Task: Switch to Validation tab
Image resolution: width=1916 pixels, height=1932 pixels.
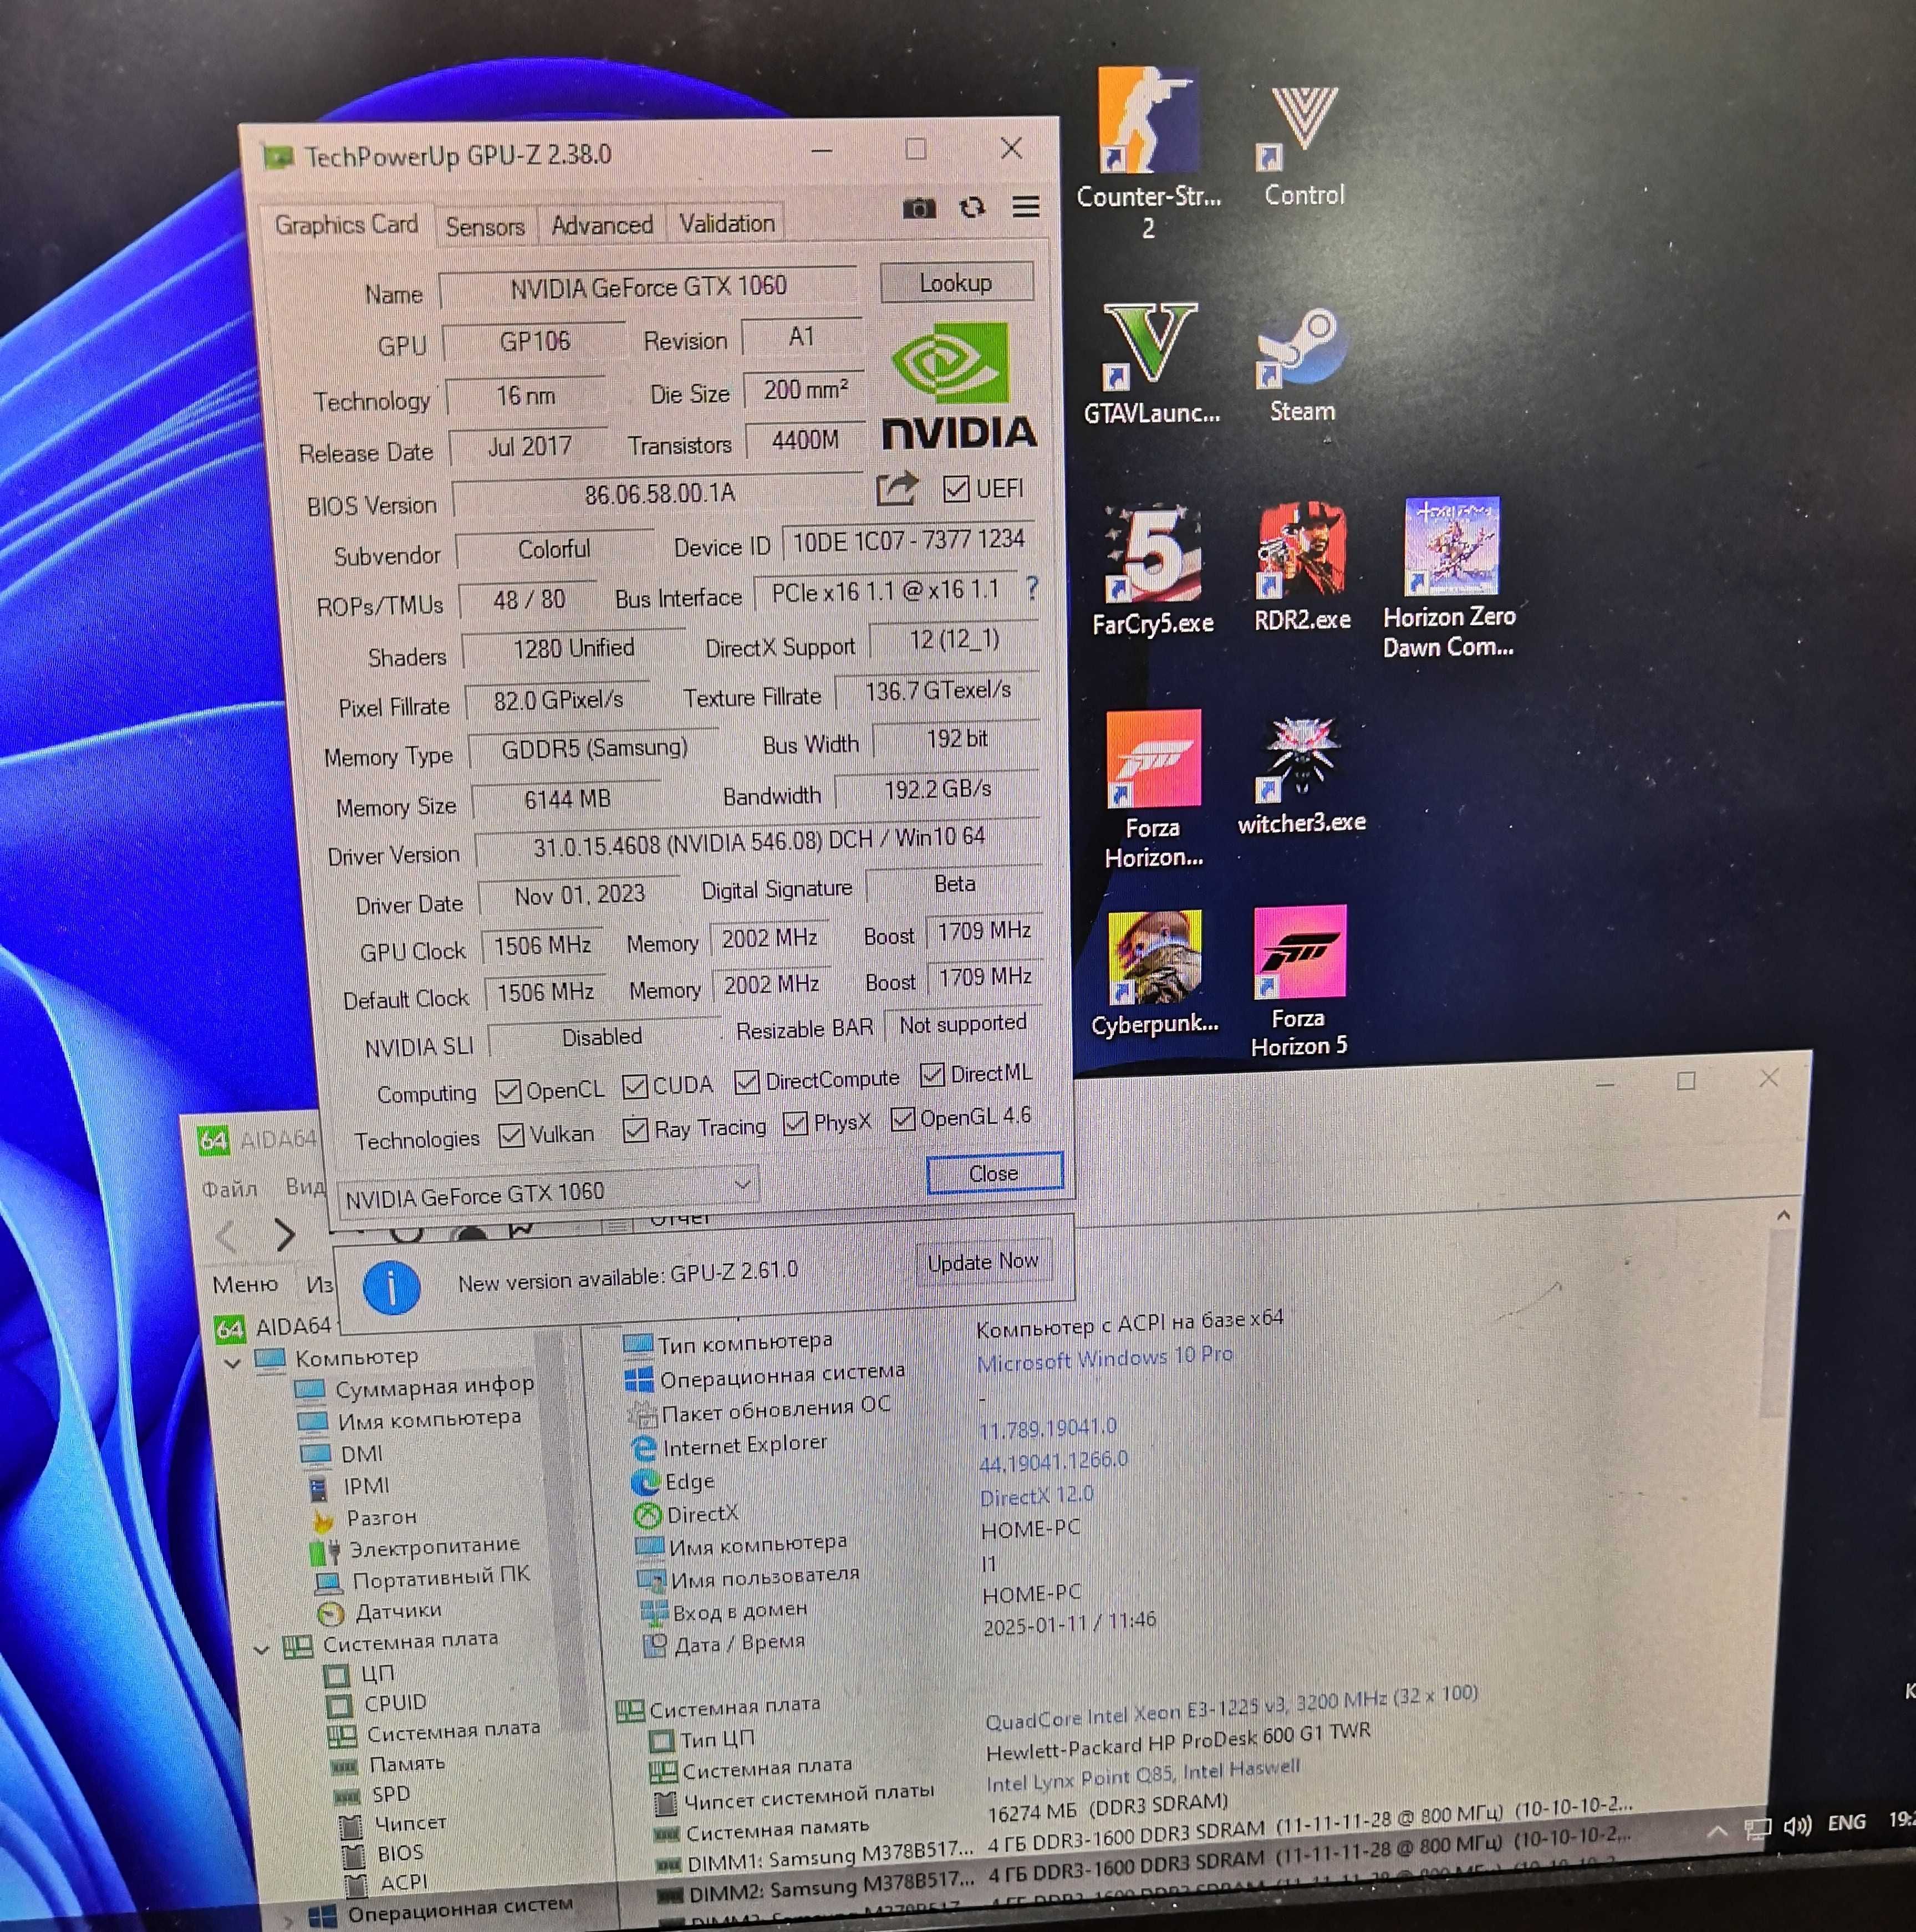Action: pyautogui.click(x=727, y=223)
